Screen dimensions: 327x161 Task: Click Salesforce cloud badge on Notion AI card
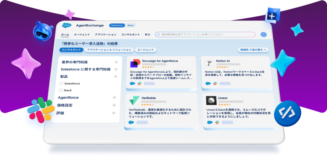pos(208,84)
